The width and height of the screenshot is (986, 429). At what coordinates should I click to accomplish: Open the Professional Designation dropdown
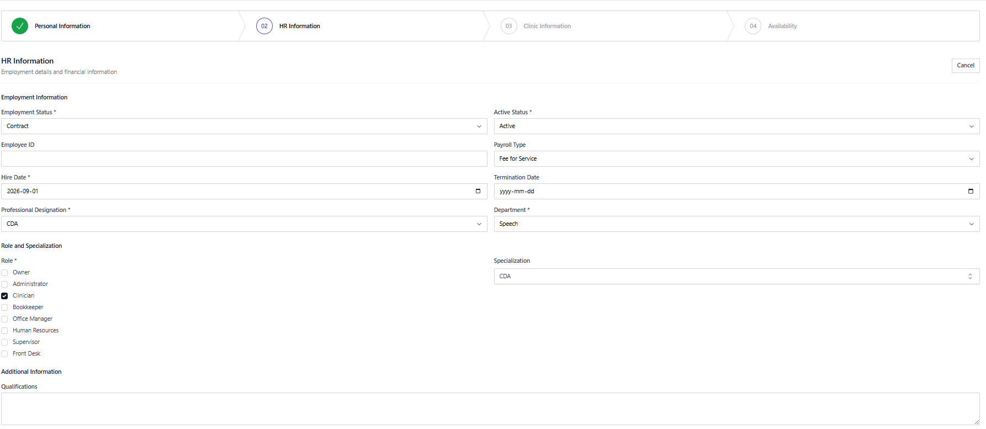click(x=244, y=224)
